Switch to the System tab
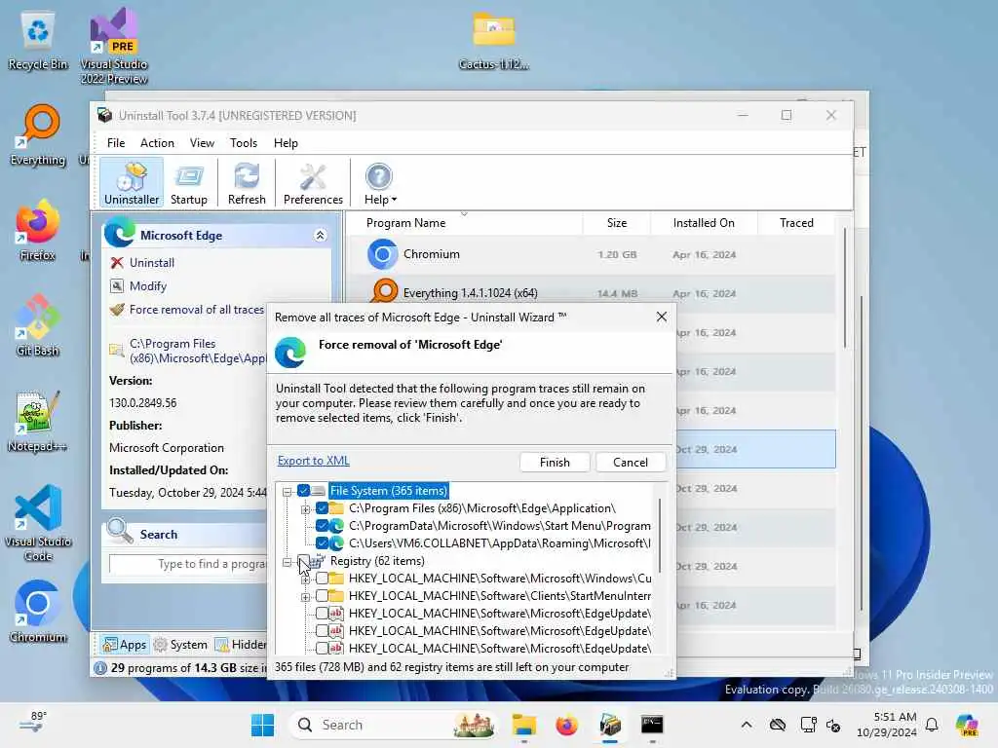This screenshot has width=998, height=748. (x=180, y=645)
